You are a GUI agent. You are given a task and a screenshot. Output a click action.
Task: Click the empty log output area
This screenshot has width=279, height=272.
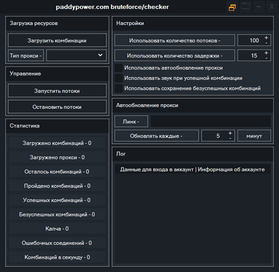pos(193,219)
